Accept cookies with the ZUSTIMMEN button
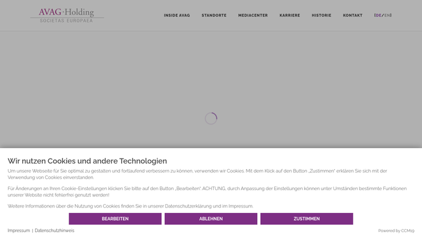This screenshot has height=237, width=422. (x=307, y=218)
